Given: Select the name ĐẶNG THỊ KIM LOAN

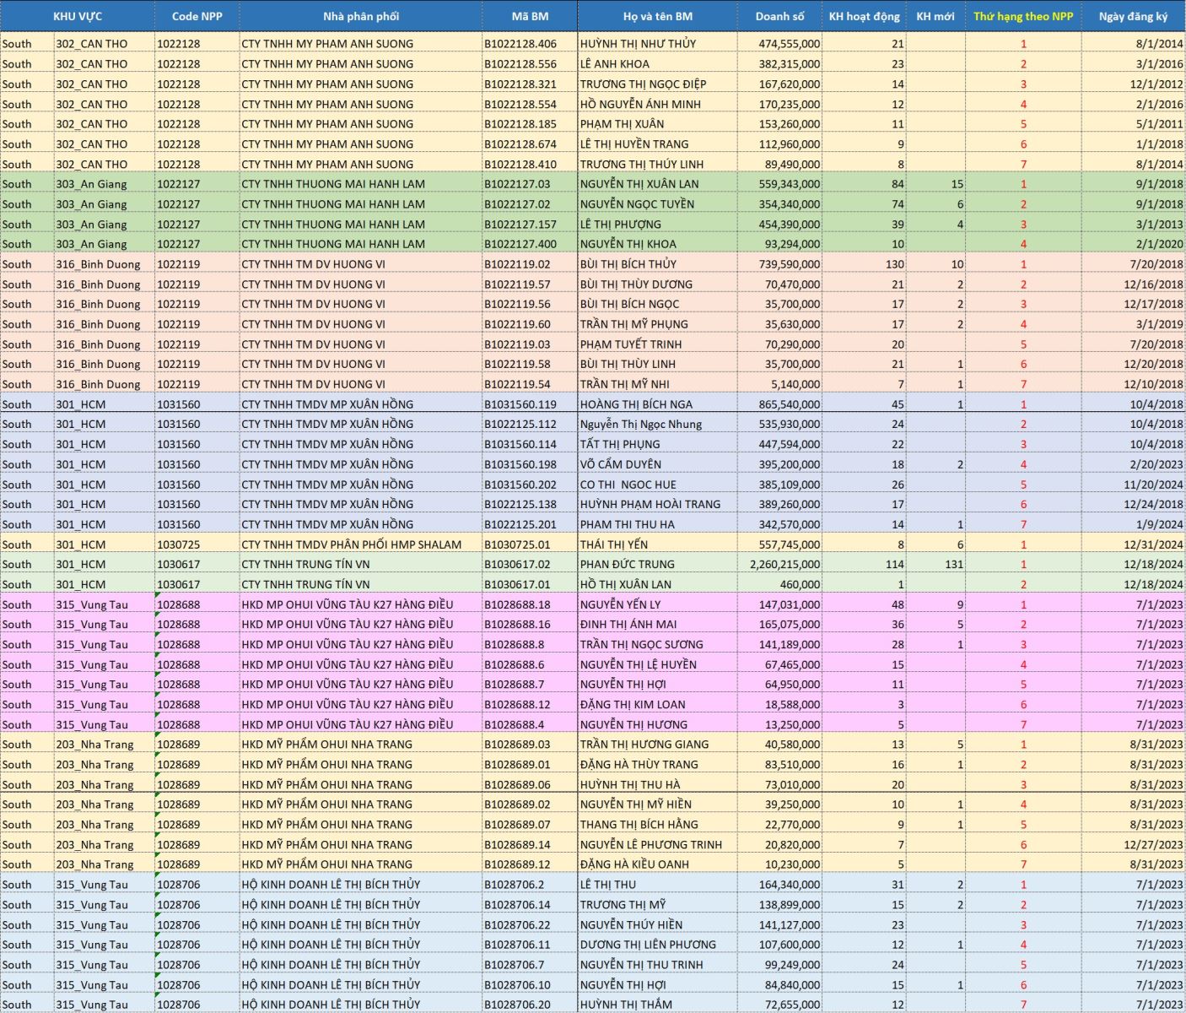Looking at the screenshot, I should [x=633, y=705].
